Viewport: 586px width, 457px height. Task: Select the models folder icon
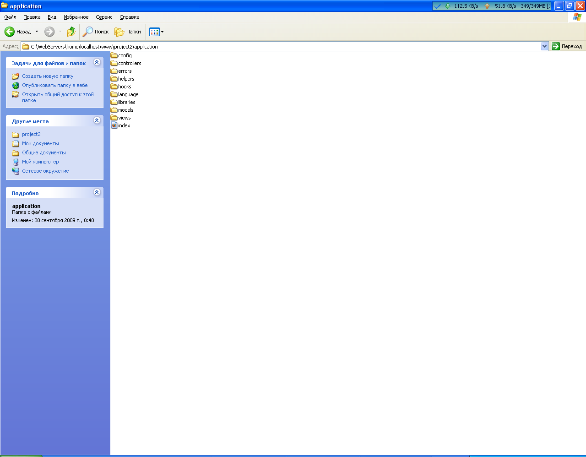[114, 110]
